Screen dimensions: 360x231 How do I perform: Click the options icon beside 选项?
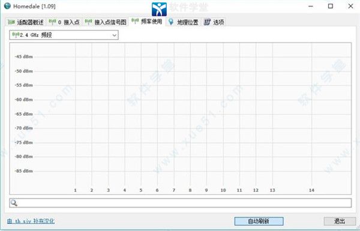(x=207, y=22)
